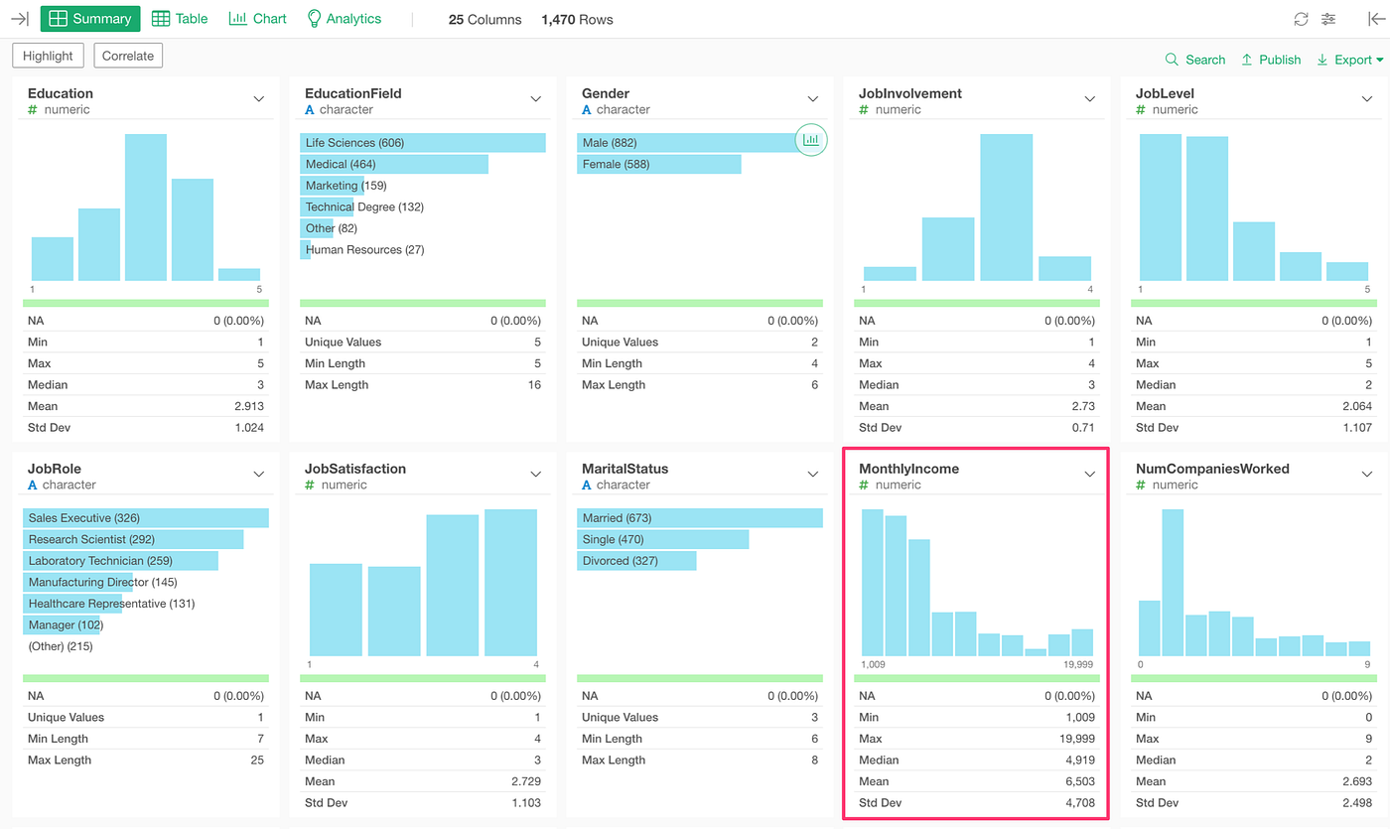
Task: Switch to the Table tab
Action: click(x=180, y=19)
